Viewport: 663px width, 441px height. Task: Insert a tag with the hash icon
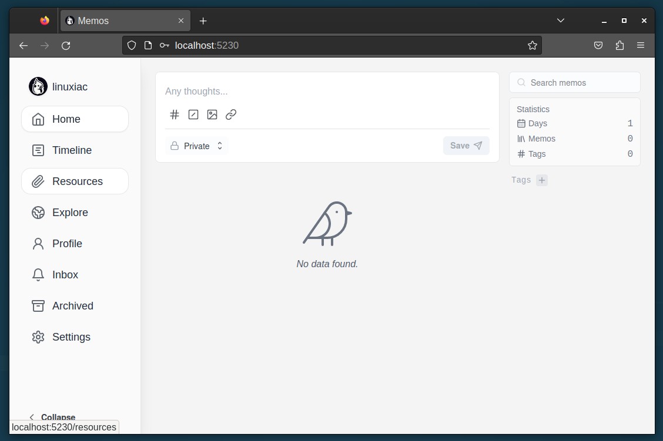tap(174, 115)
